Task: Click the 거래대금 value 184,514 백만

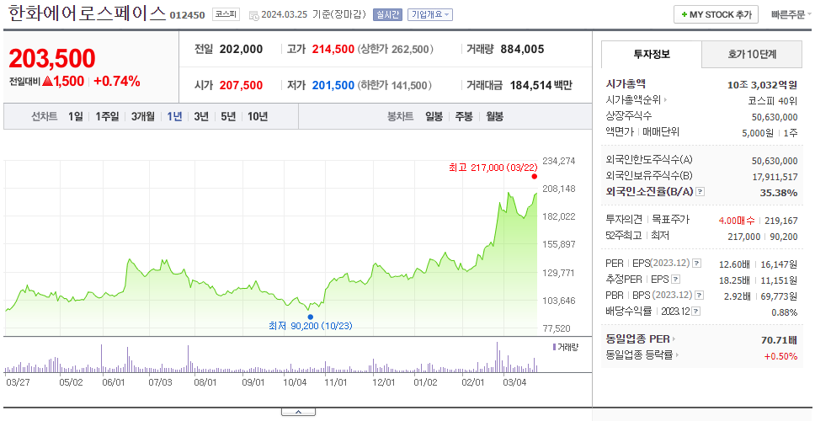Action: (x=541, y=85)
